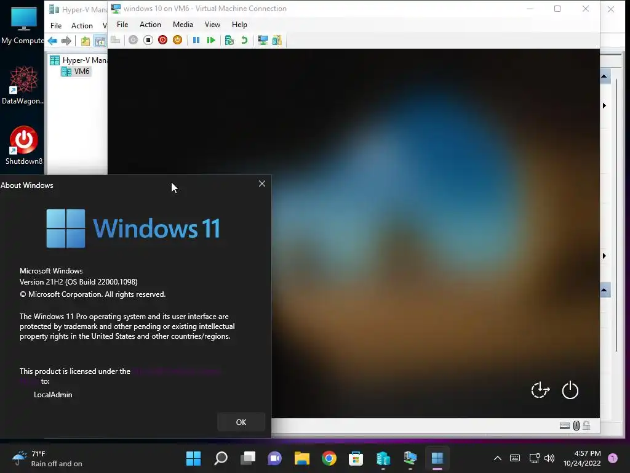This screenshot has height=473, width=630.
Task: Click the Back arrow in Hyper-V Manager toolbar
Action: (x=52, y=41)
